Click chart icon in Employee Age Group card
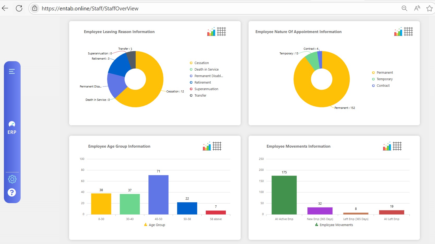 [x=207, y=146]
